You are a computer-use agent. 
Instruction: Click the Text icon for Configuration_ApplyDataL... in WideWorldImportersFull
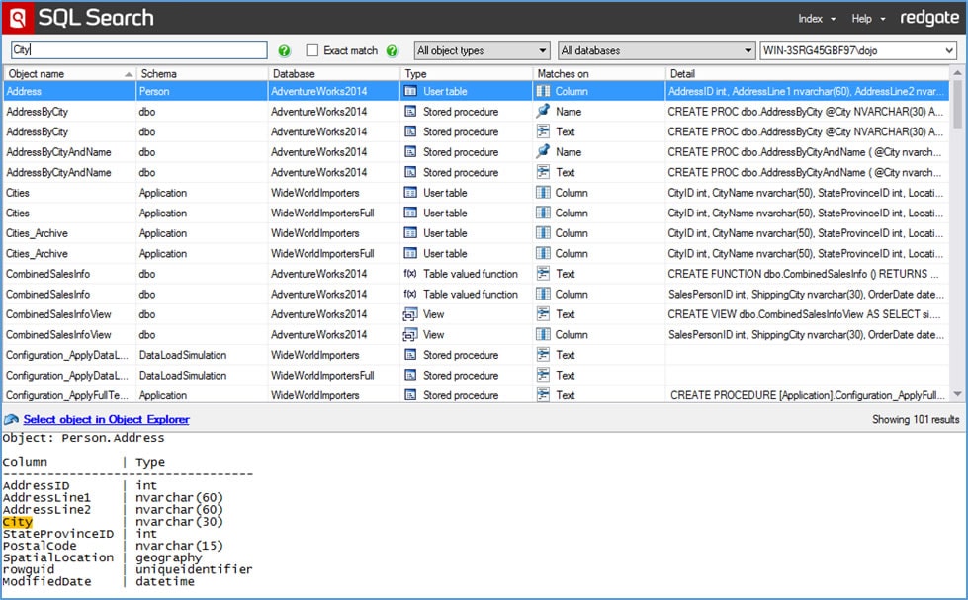coord(543,376)
